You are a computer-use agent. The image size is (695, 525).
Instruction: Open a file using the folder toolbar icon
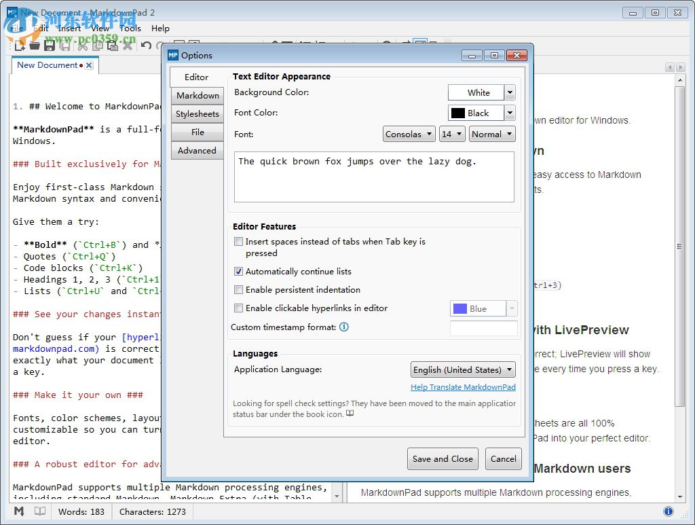coord(35,46)
